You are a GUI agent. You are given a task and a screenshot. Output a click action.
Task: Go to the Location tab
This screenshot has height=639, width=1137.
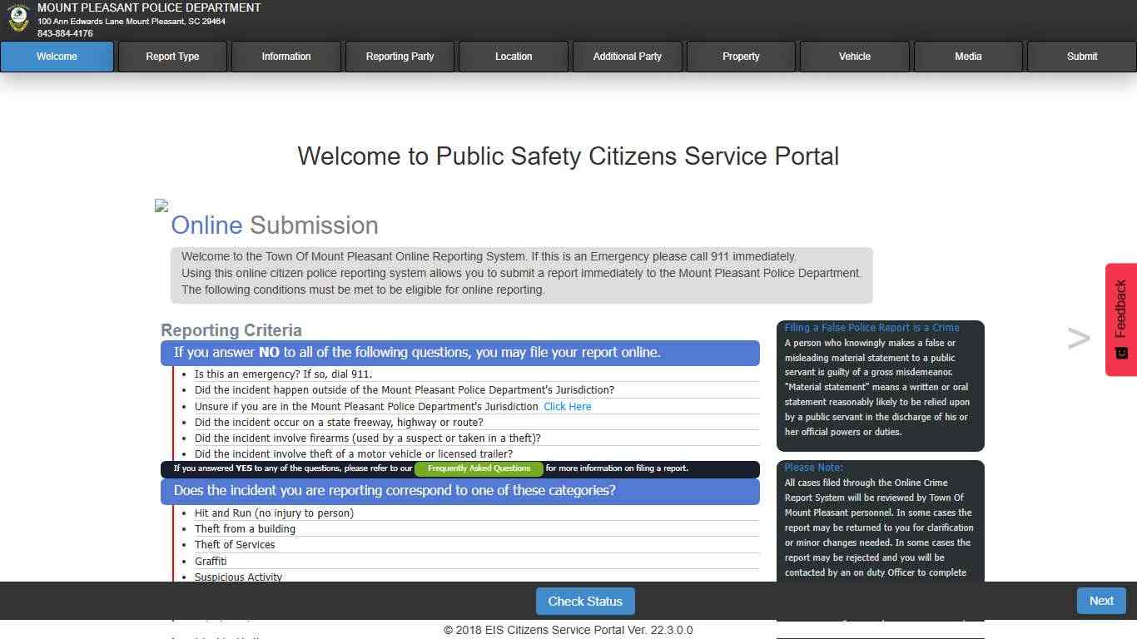[x=514, y=57]
